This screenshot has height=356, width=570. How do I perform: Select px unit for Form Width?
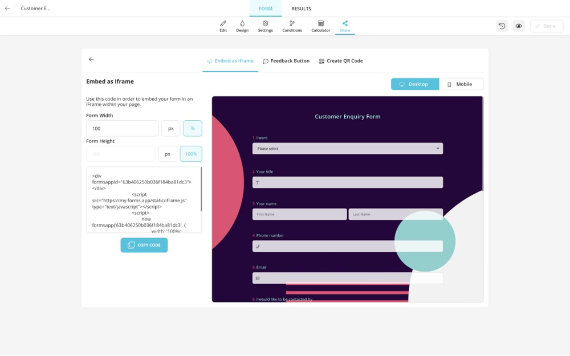click(170, 129)
